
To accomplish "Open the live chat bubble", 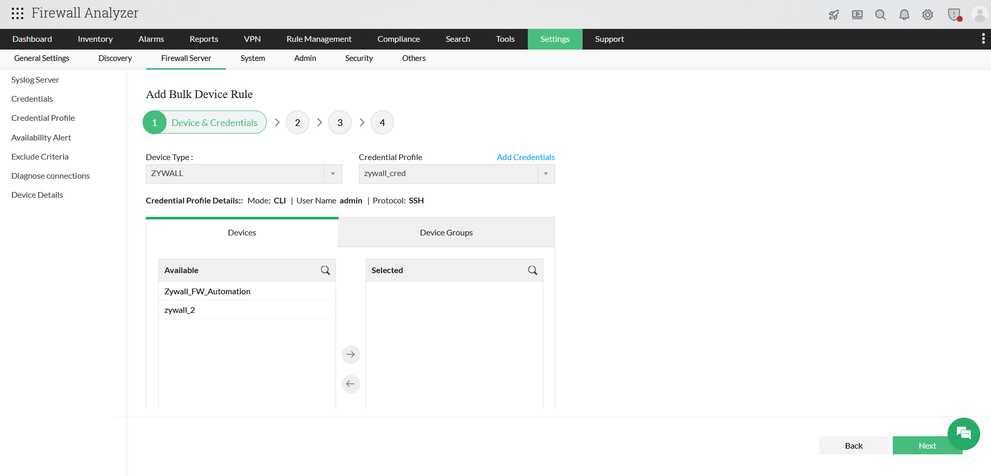I will [x=964, y=434].
